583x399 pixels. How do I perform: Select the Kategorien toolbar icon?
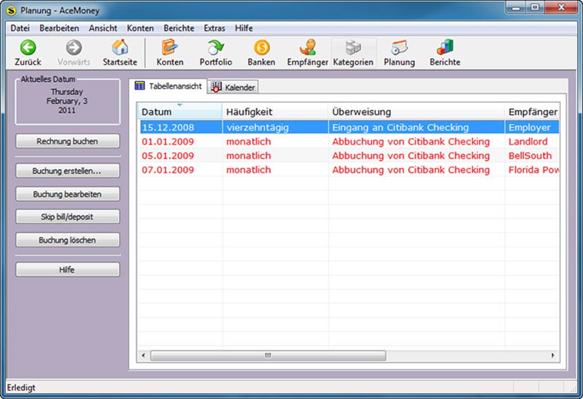(x=353, y=51)
